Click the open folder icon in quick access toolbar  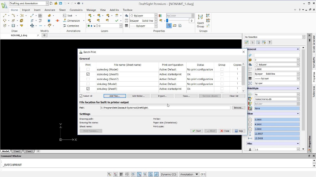[x=56, y=3]
